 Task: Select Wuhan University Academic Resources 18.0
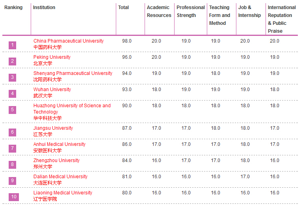pyautogui.click(x=156, y=90)
